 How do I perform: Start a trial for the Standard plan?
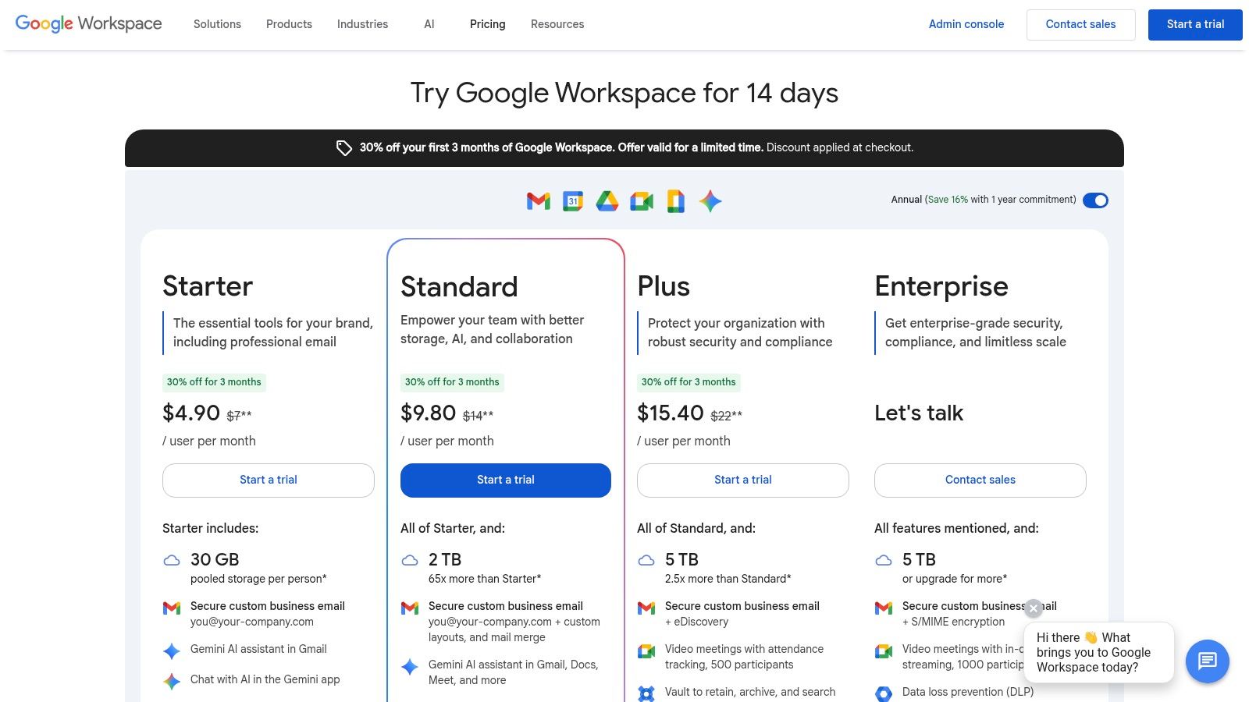[506, 480]
